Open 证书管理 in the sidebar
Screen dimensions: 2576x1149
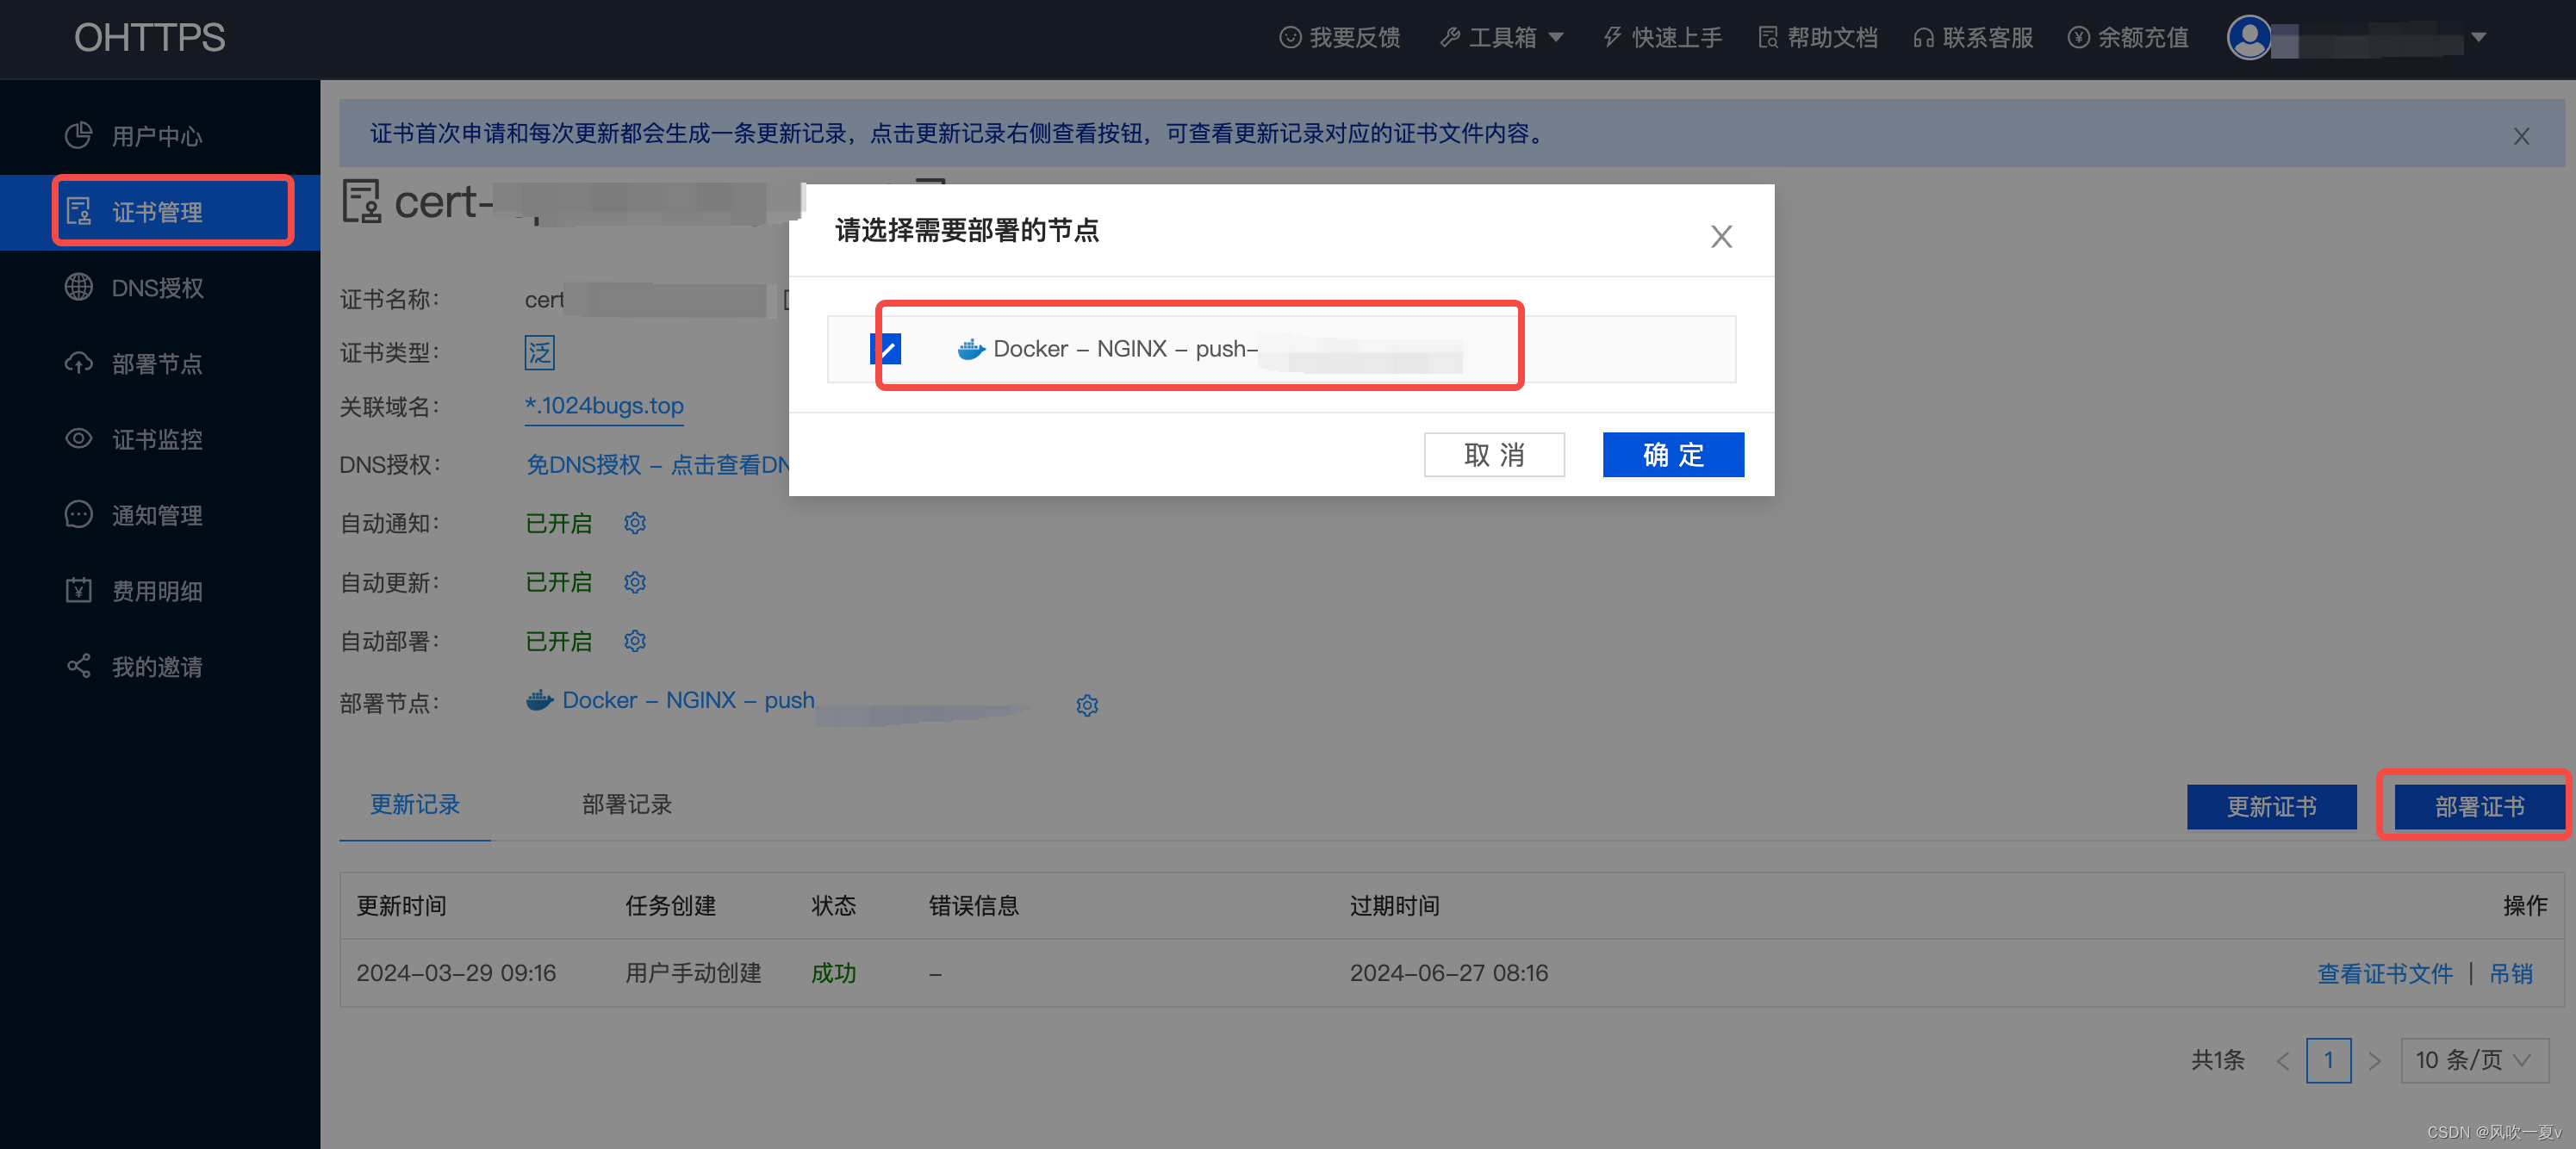(x=160, y=212)
